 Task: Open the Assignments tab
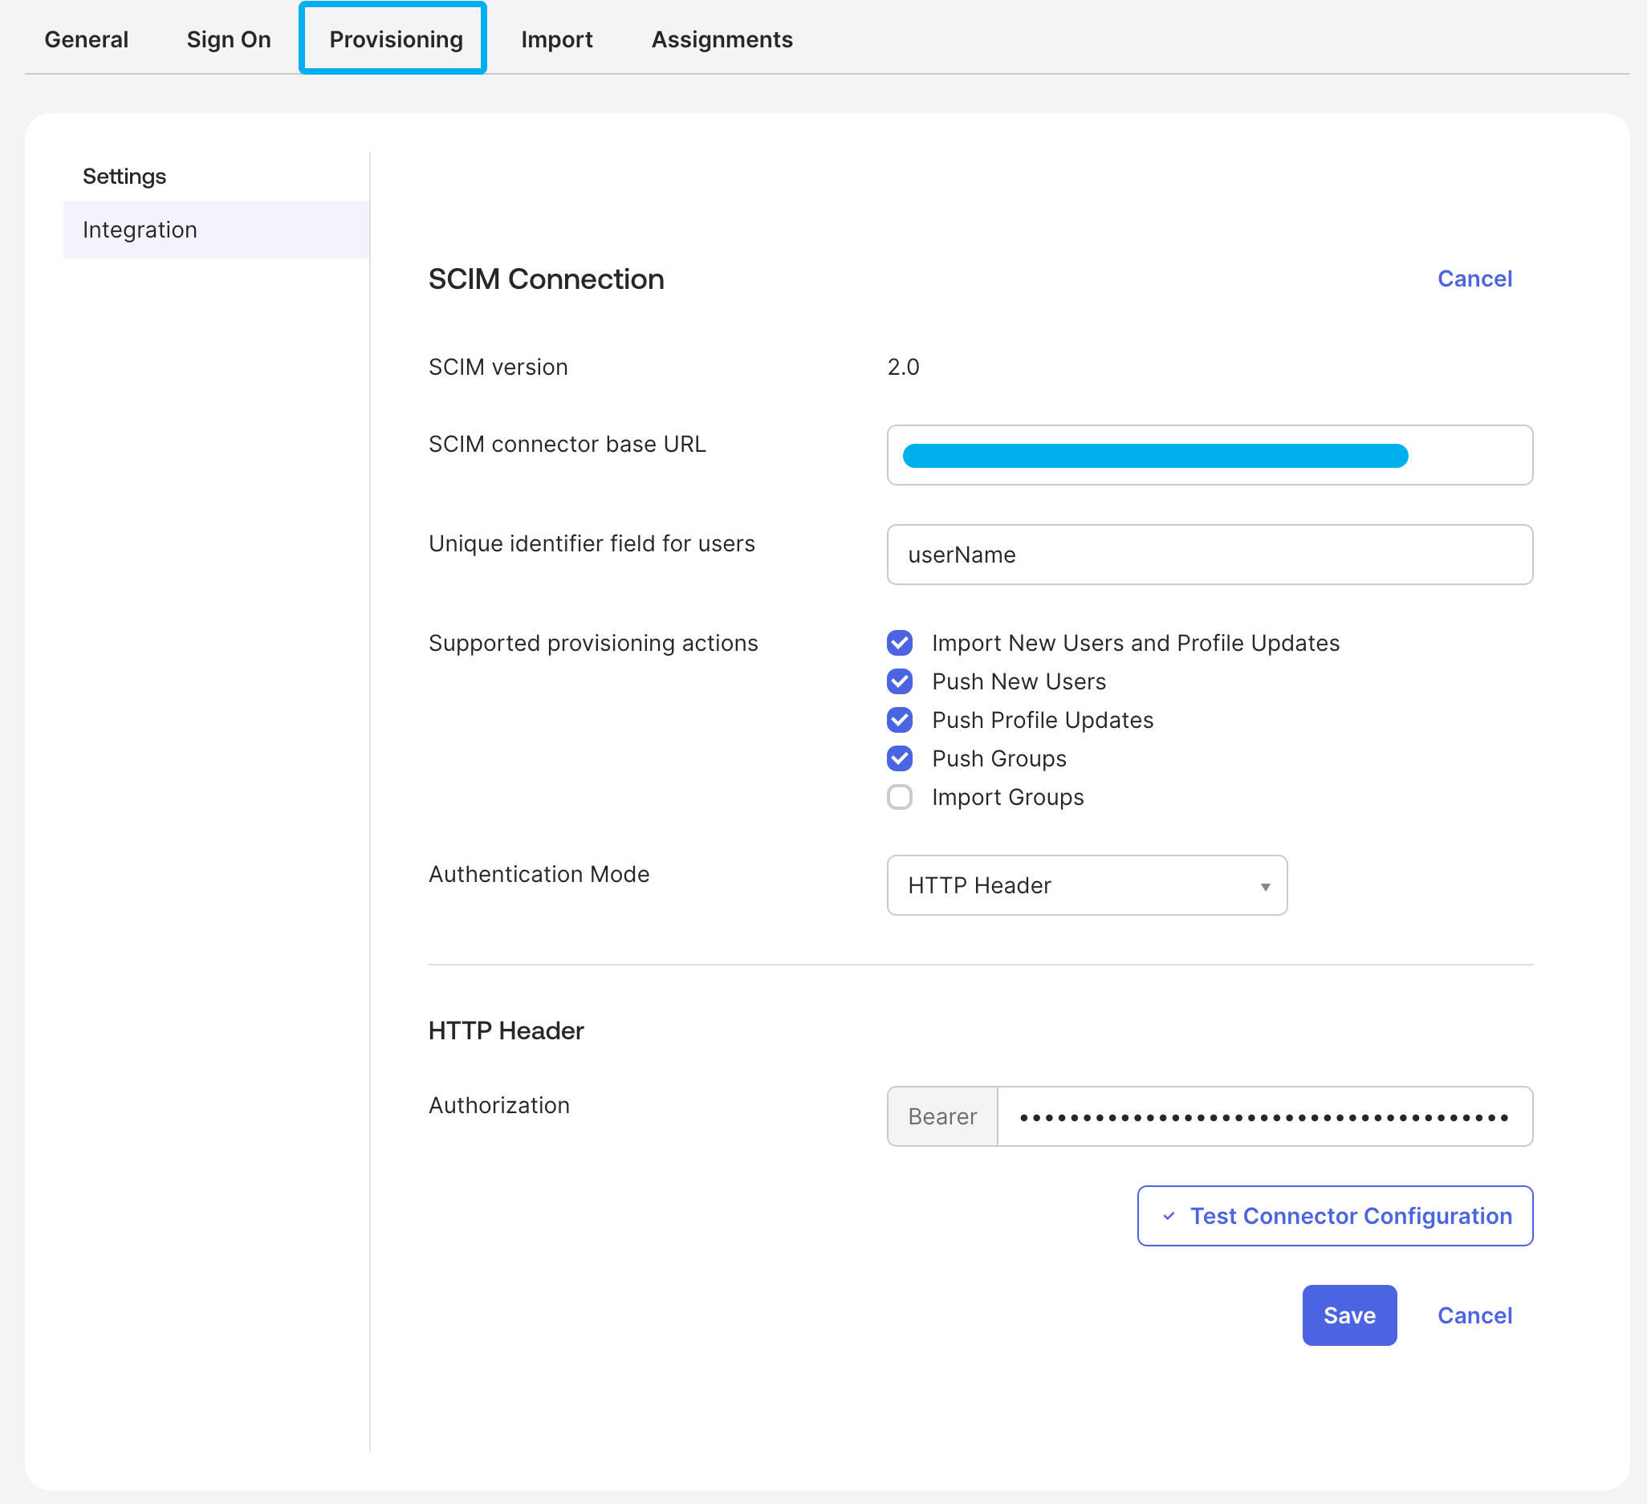[x=722, y=39]
